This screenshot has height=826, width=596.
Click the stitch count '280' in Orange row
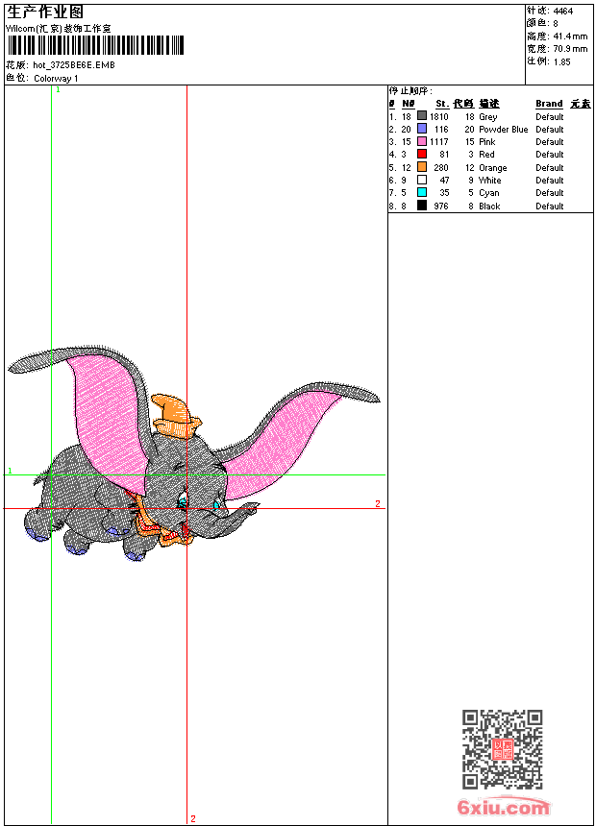tap(441, 168)
